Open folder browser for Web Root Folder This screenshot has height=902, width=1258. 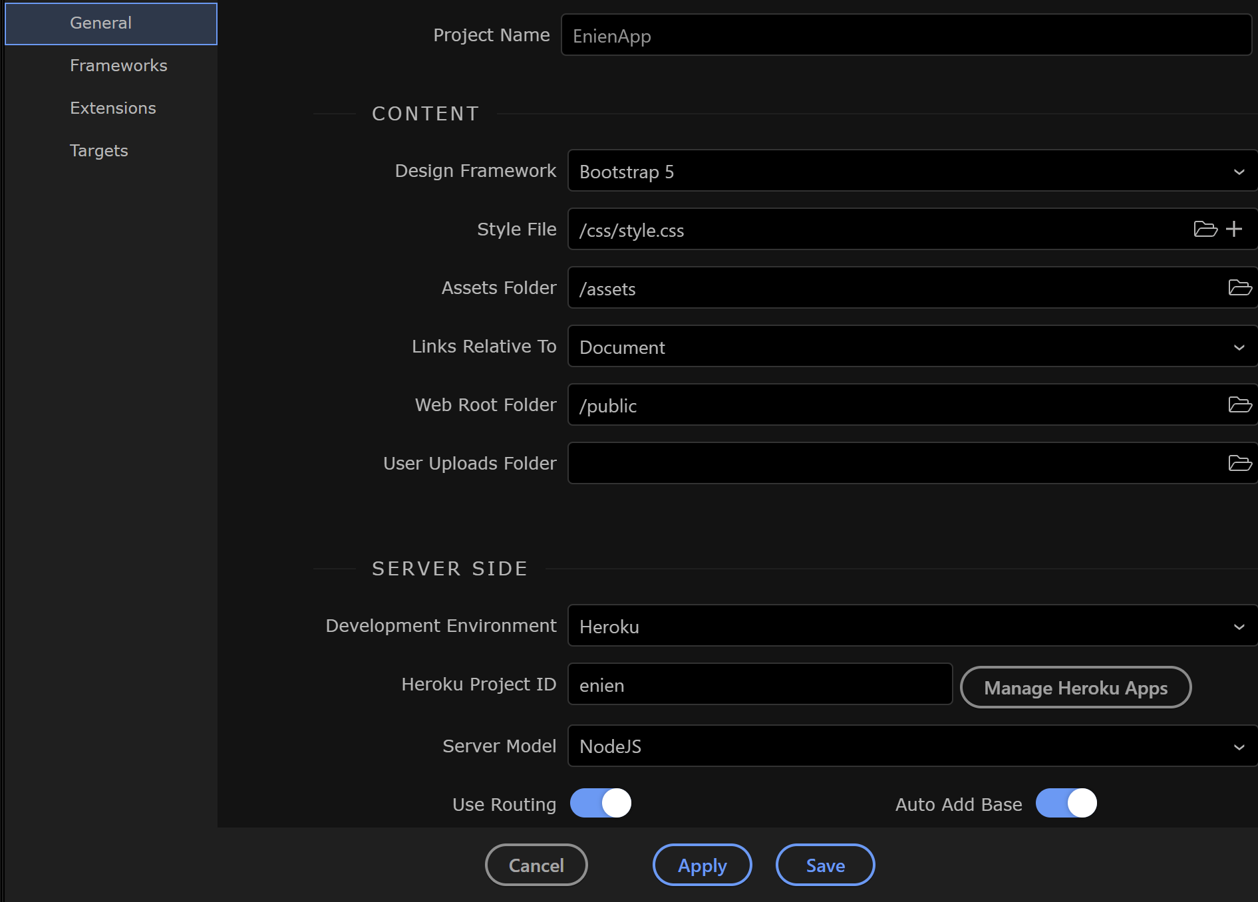[x=1239, y=405]
